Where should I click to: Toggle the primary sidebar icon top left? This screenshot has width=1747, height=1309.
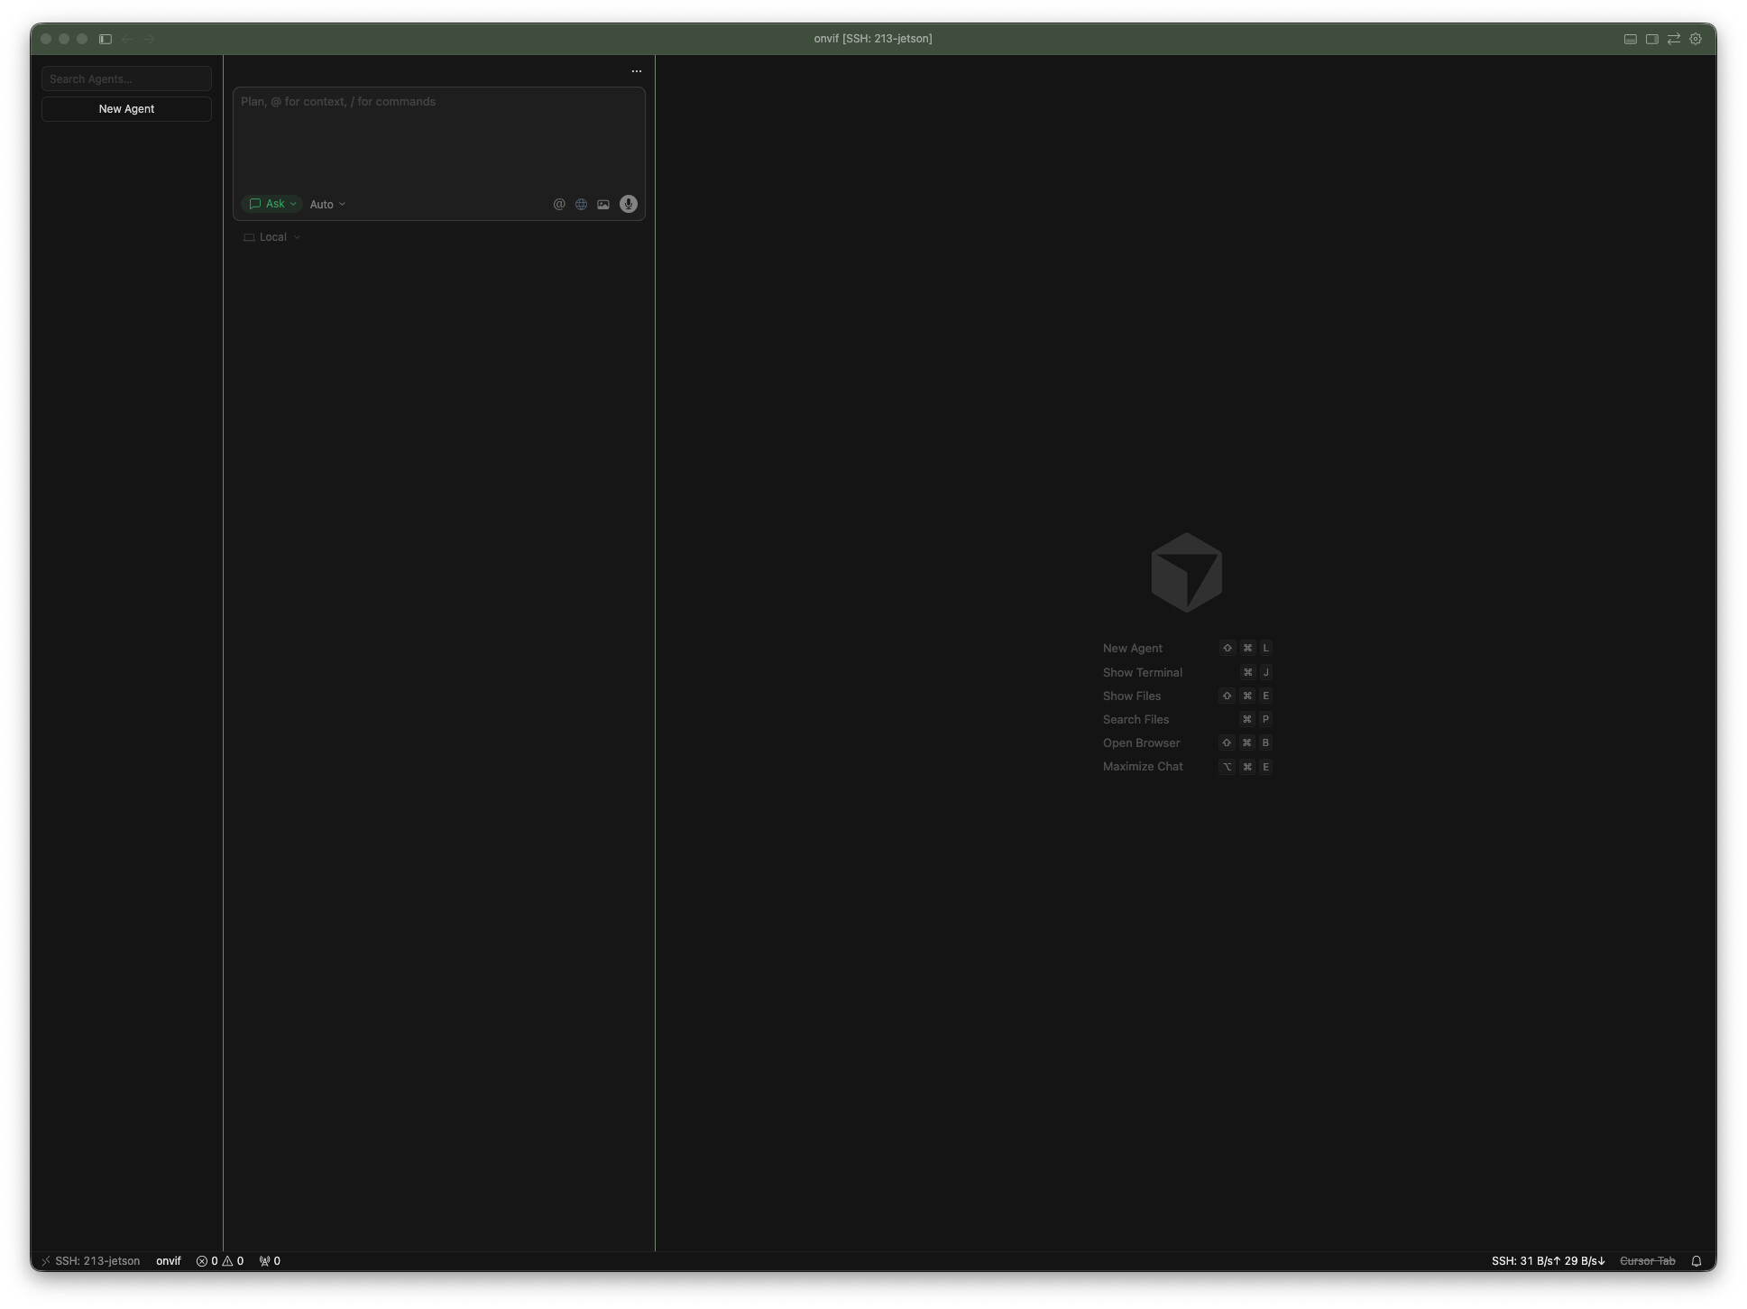tap(105, 39)
